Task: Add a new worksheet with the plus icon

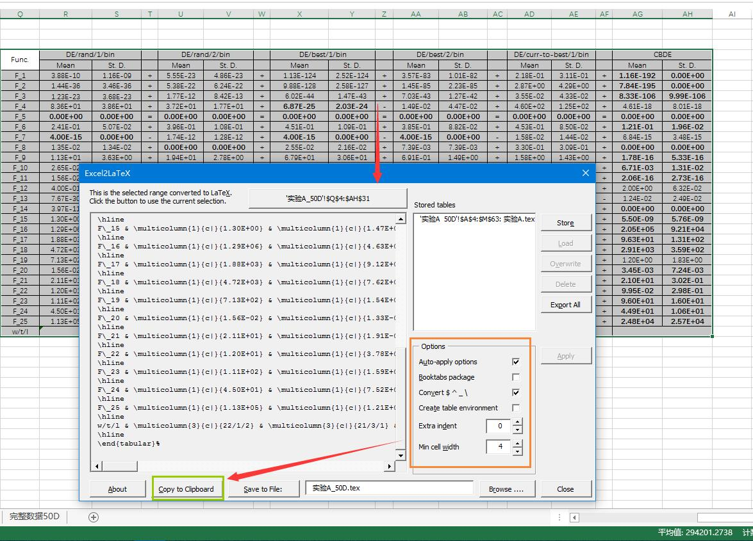Action: pos(94,517)
